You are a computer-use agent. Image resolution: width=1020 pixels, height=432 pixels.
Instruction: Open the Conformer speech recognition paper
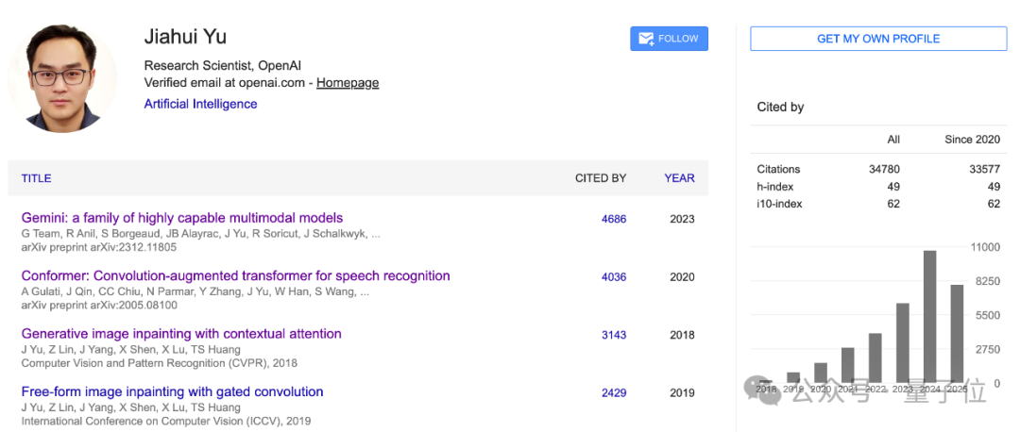[235, 276]
